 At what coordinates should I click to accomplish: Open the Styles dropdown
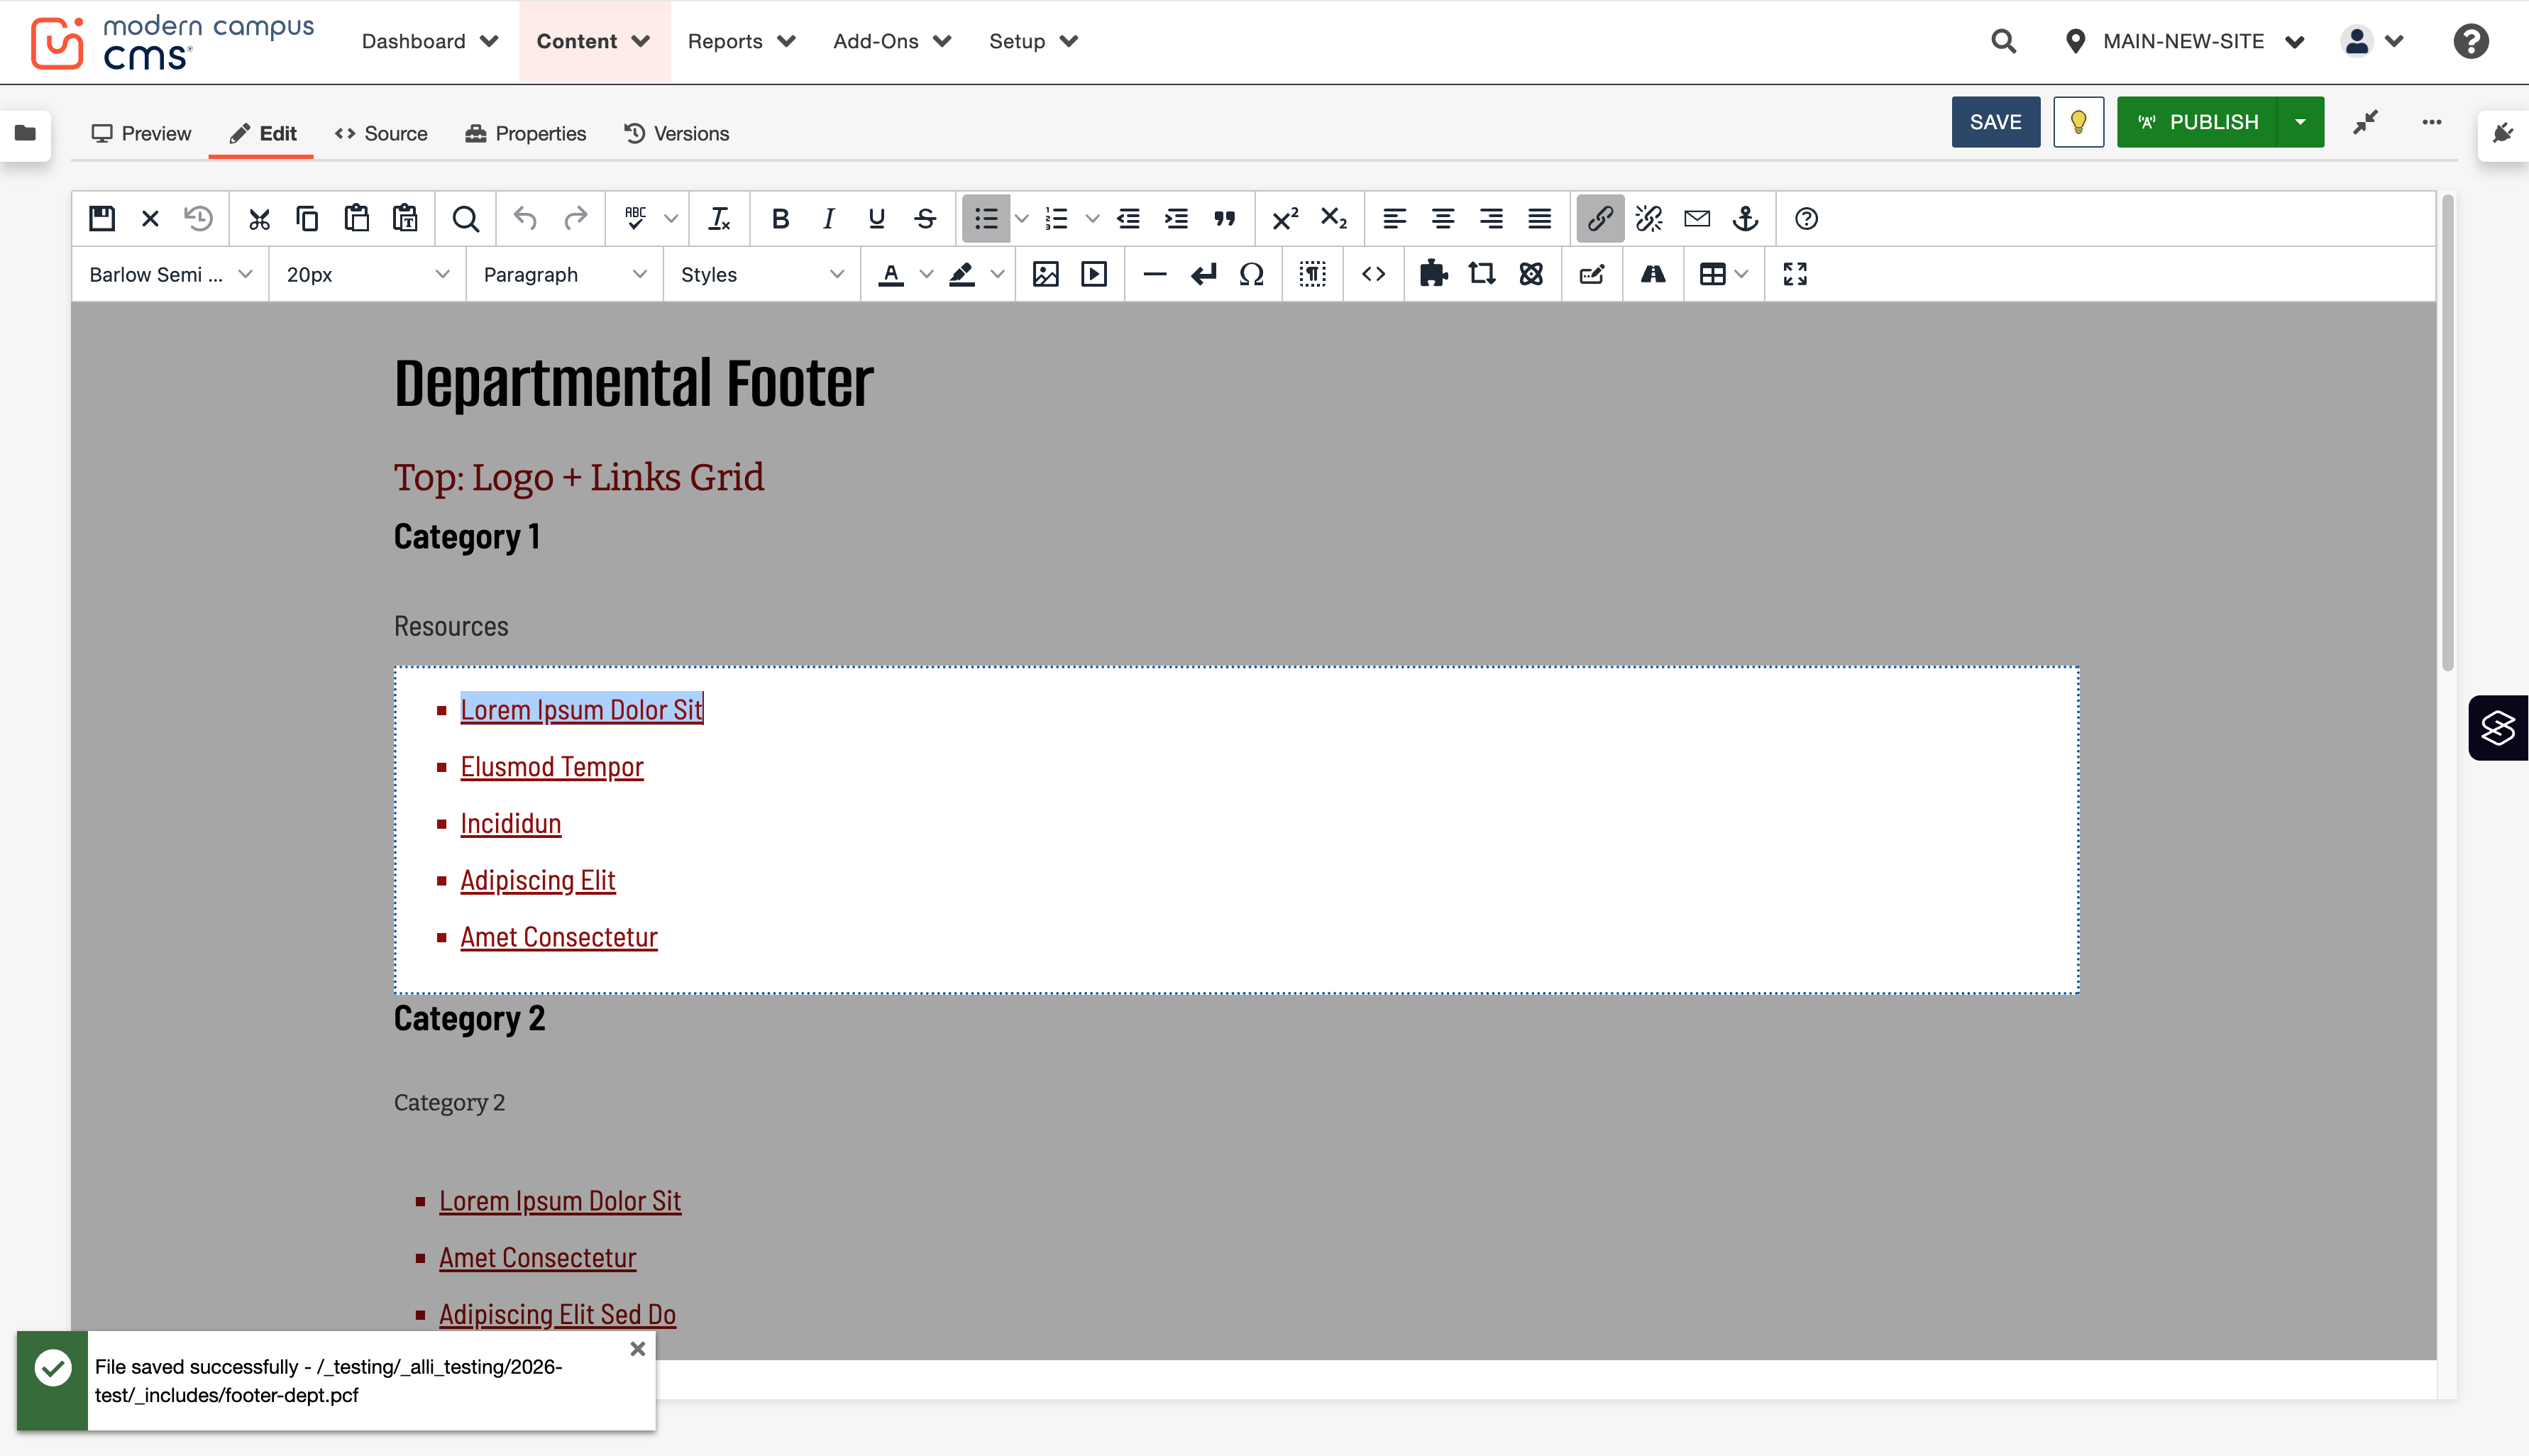click(x=762, y=274)
